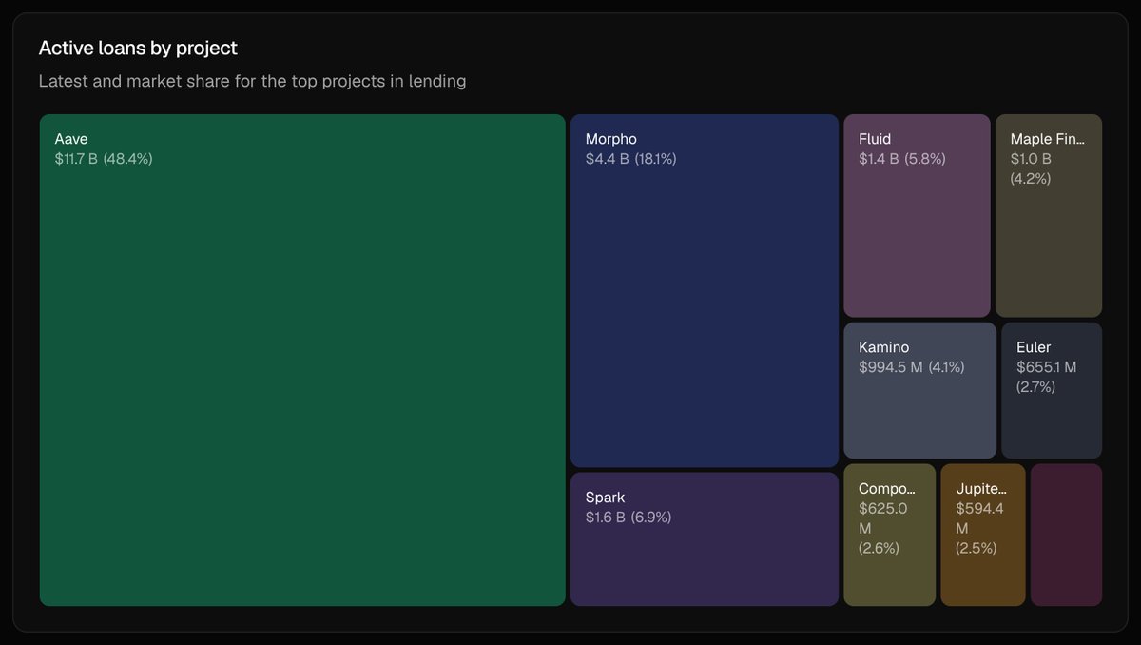Image resolution: width=1141 pixels, height=645 pixels.
Task: Click the 'Spark' label text
Action: click(606, 498)
